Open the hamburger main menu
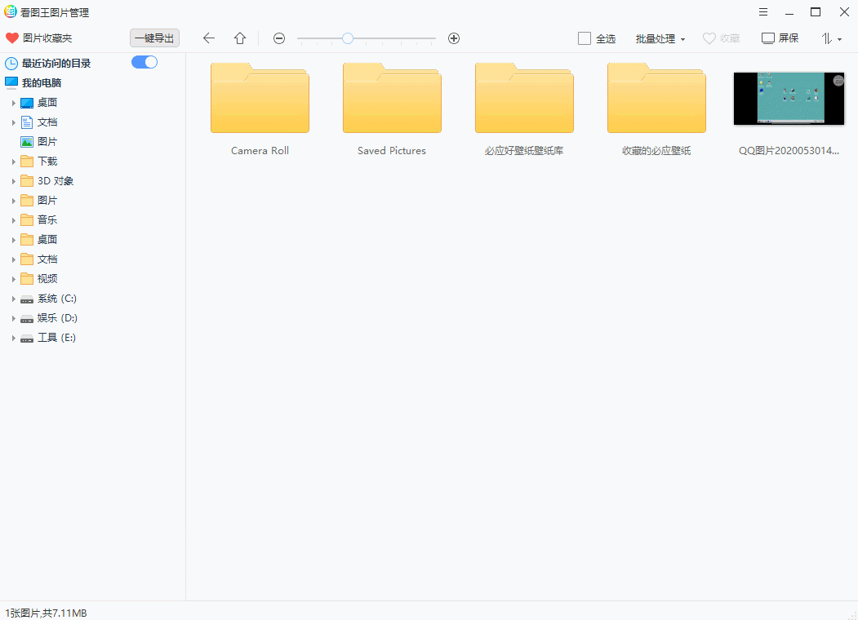858x620 pixels. pyautogui.click(x=763, y=12)
